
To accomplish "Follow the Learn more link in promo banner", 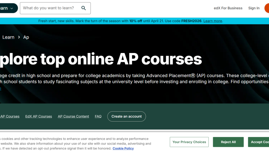I will 213,21.
